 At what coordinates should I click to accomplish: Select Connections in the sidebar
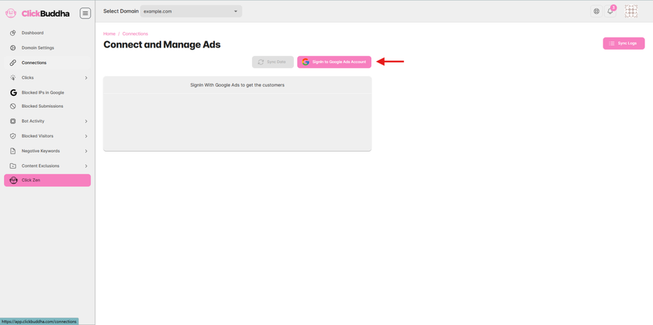point(48,63)
